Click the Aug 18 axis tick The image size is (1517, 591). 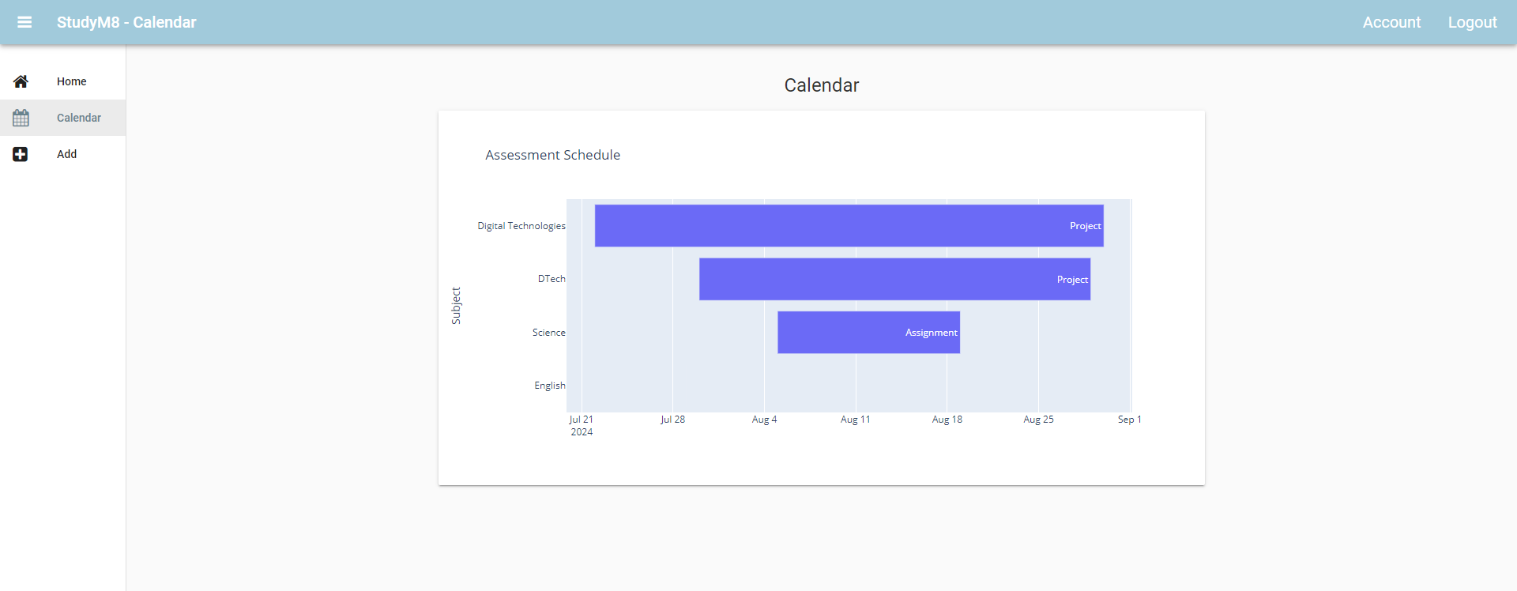[x=947, y=420]
